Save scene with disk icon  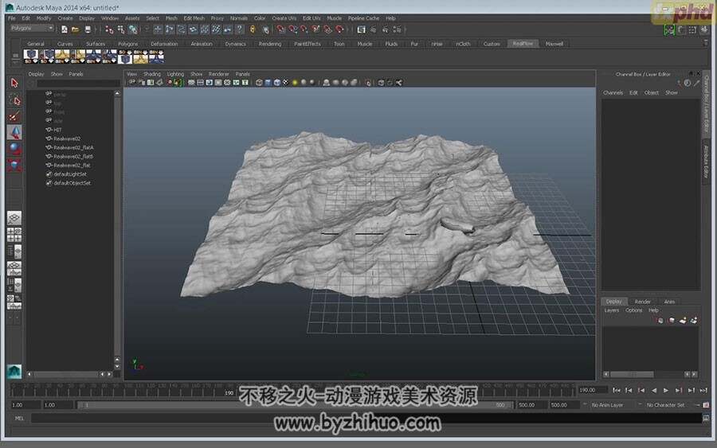[88, 29]
